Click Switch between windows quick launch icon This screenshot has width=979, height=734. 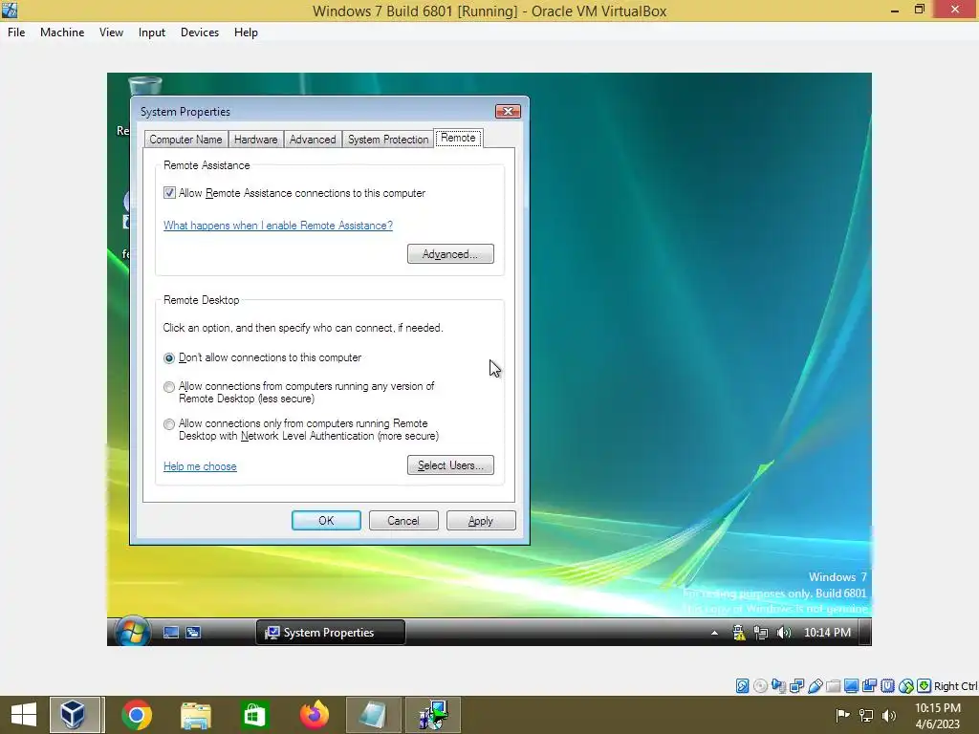tap(193, 633)
